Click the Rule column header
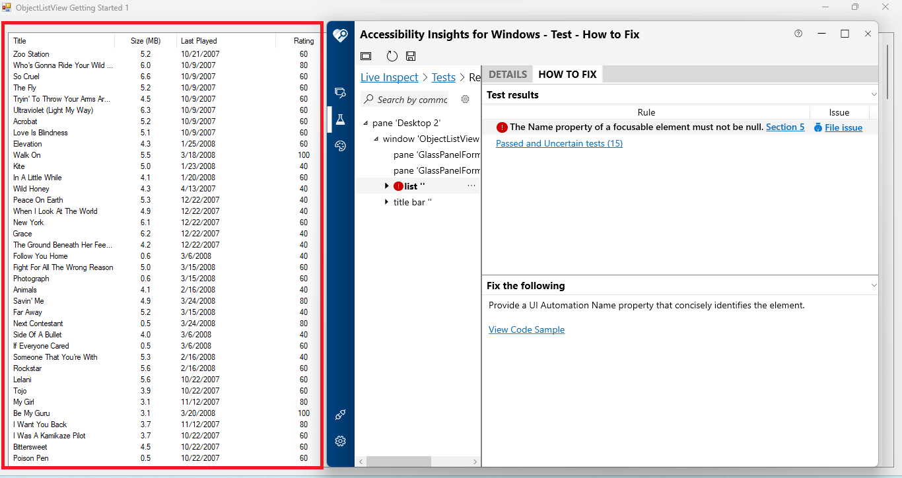The image size is (902, 478). click(x=646, y=112)
